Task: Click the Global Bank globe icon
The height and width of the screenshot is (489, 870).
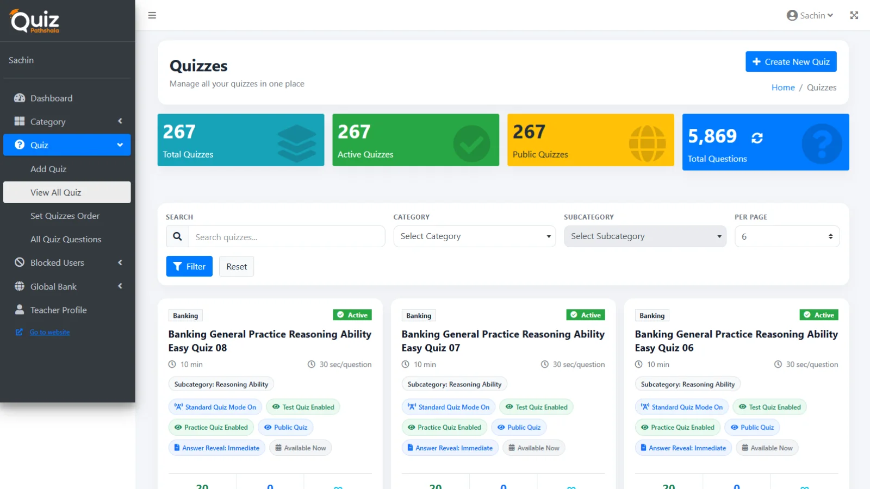Action: [20, 286]
